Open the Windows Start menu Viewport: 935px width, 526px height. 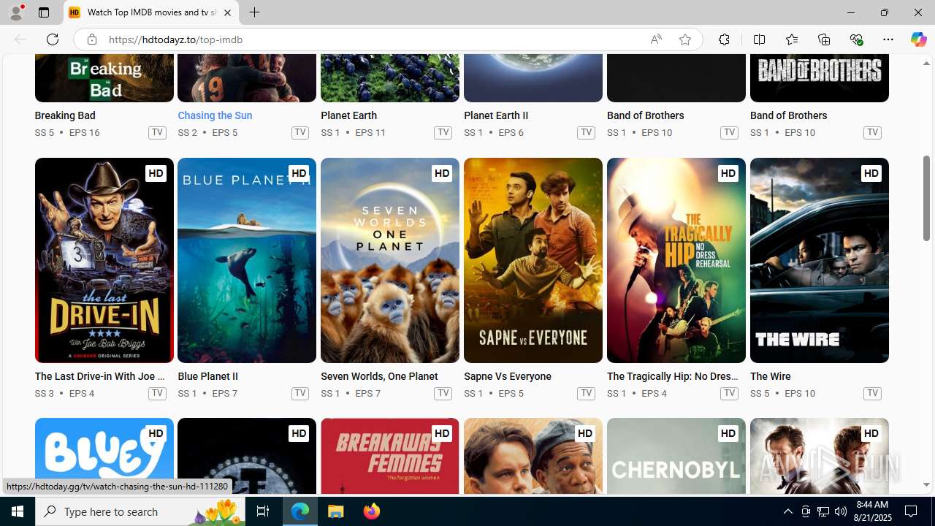[x=18, y=511]
